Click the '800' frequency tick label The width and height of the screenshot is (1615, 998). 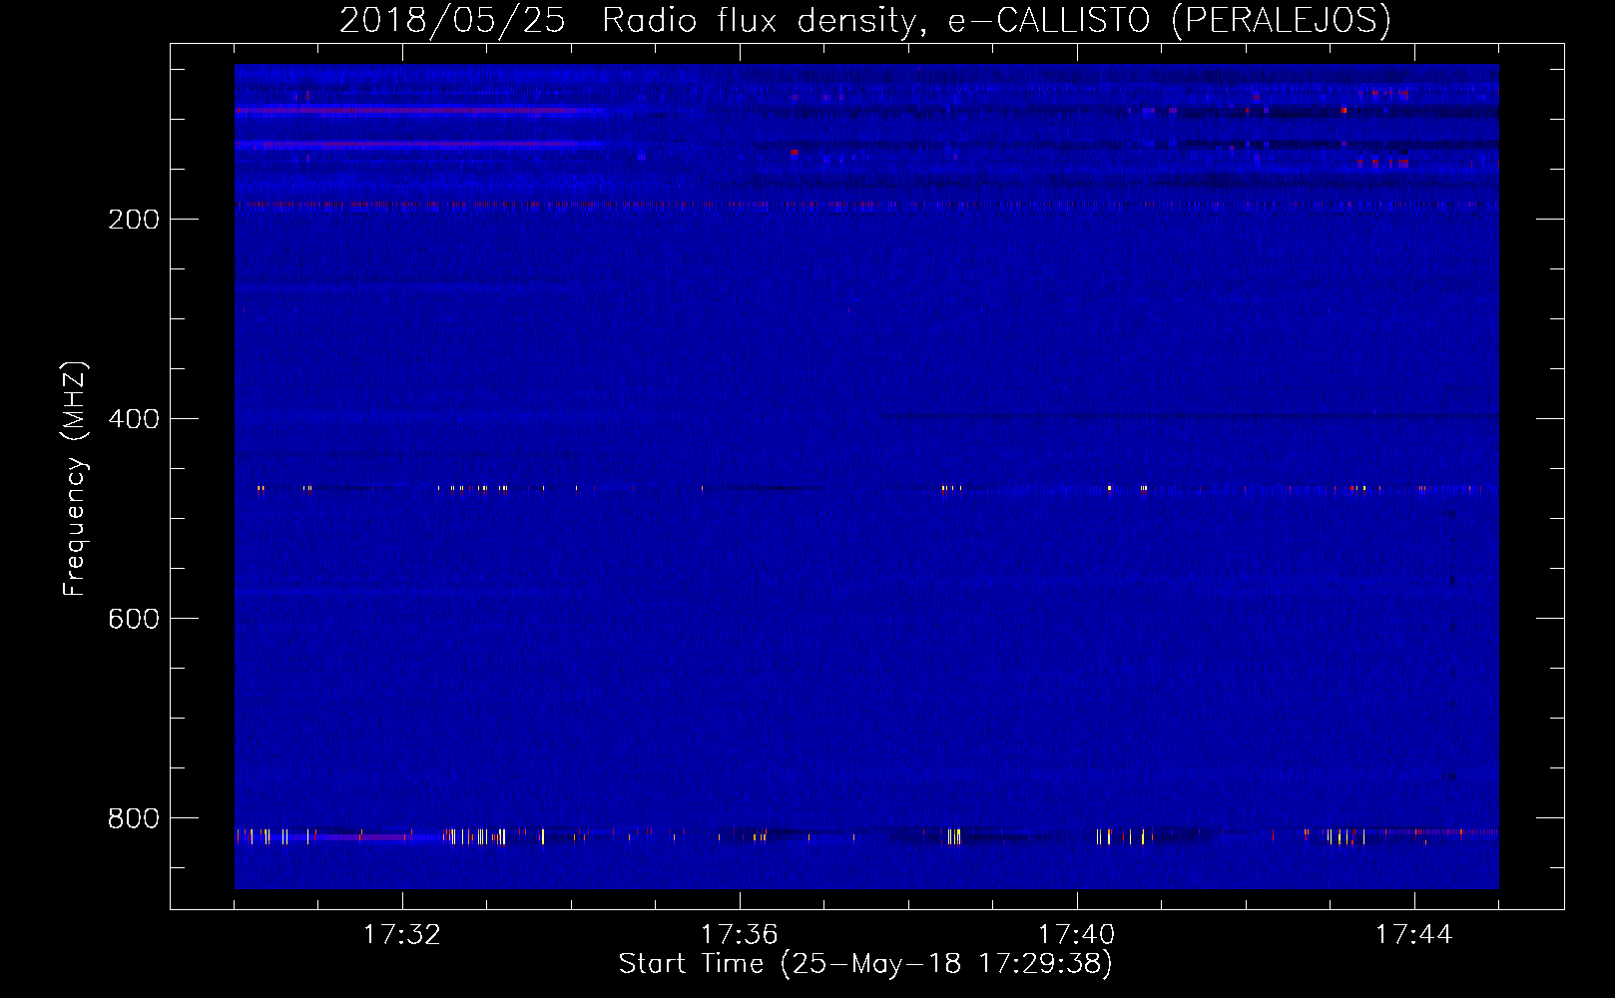[134, 818]
